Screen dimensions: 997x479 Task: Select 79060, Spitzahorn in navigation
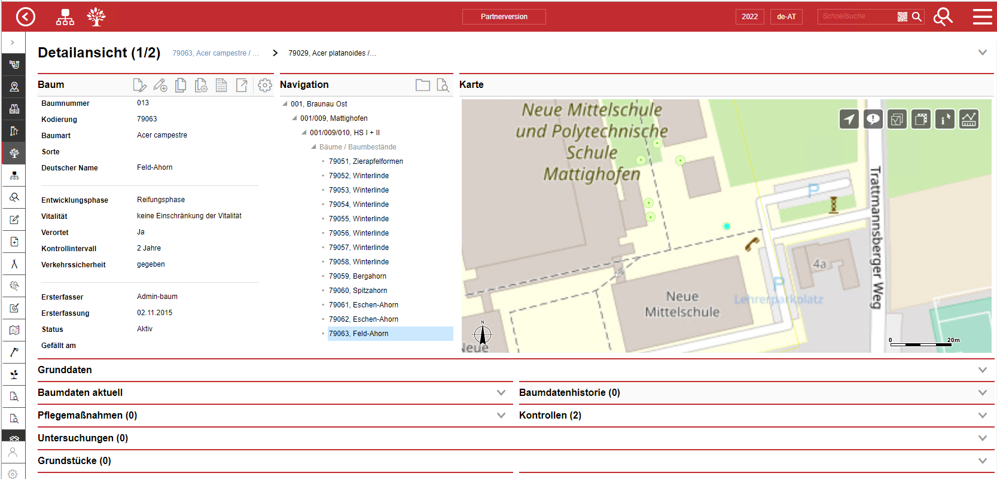(358, 291)
